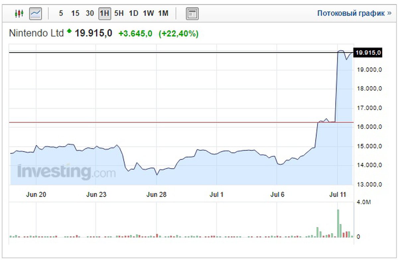Click the +22,40% change value
This screenshot has height=260, width=398.
pos(178,33)
